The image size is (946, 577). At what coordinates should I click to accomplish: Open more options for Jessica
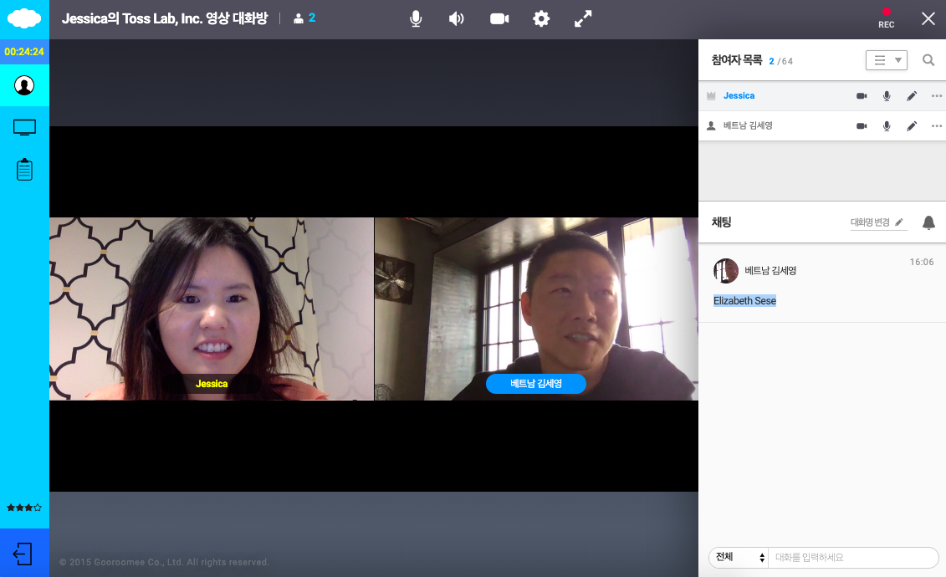pos(937,96)
